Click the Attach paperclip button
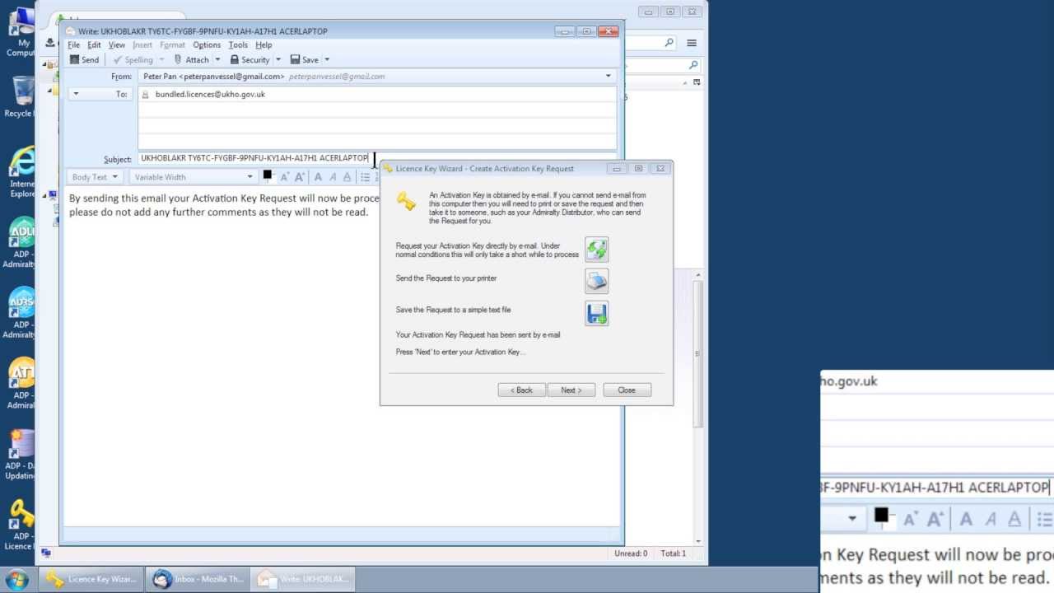 tap(191, 59)
